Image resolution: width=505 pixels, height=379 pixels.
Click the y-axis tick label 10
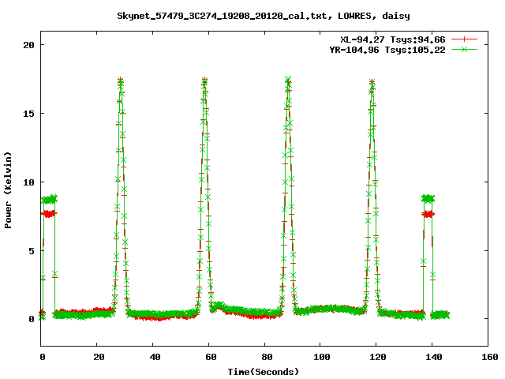[28, 182]
